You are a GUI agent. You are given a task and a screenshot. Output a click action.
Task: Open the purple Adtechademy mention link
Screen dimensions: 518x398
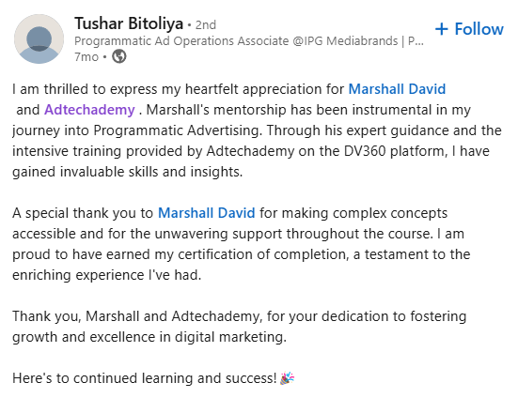click(x=89, y=110)
